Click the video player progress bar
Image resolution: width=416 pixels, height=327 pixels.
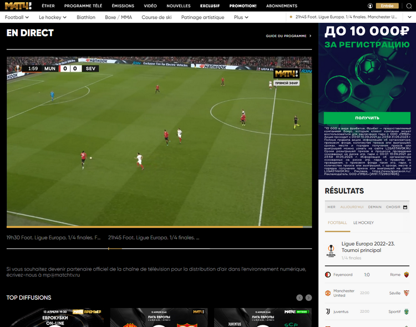159,227
